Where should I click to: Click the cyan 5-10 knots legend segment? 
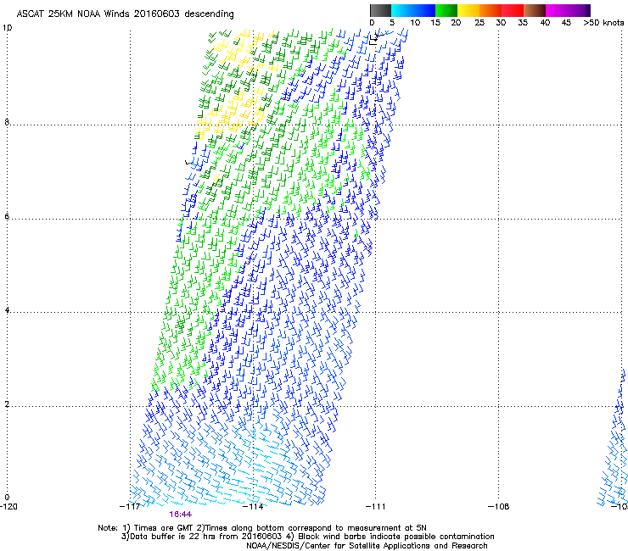[x=402, y=10]
